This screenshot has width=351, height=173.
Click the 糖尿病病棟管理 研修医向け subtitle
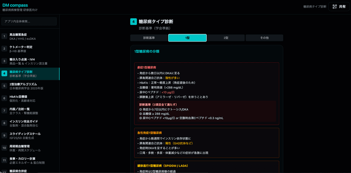(x=20, y=10)
